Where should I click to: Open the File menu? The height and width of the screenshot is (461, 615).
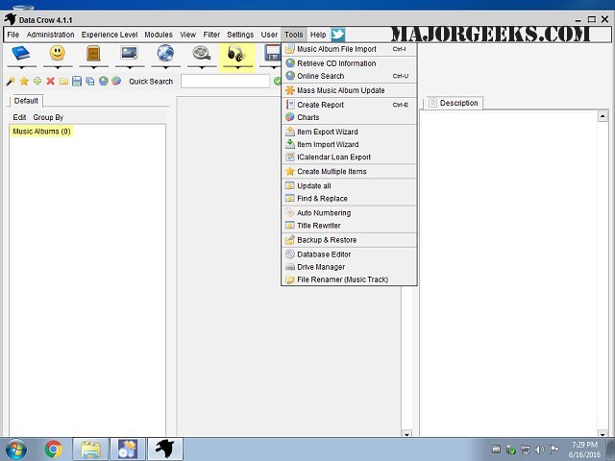(12, 35)
